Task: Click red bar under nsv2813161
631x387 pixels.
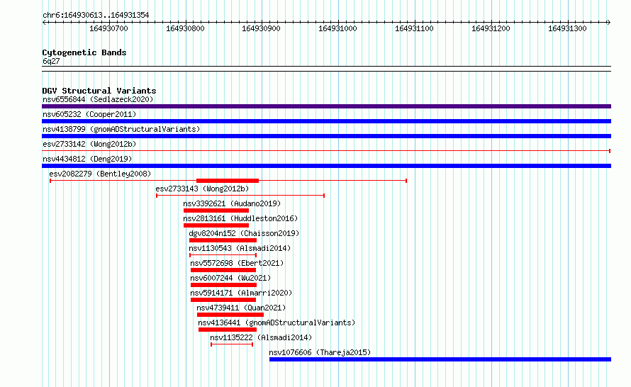Action: (216, 225)
